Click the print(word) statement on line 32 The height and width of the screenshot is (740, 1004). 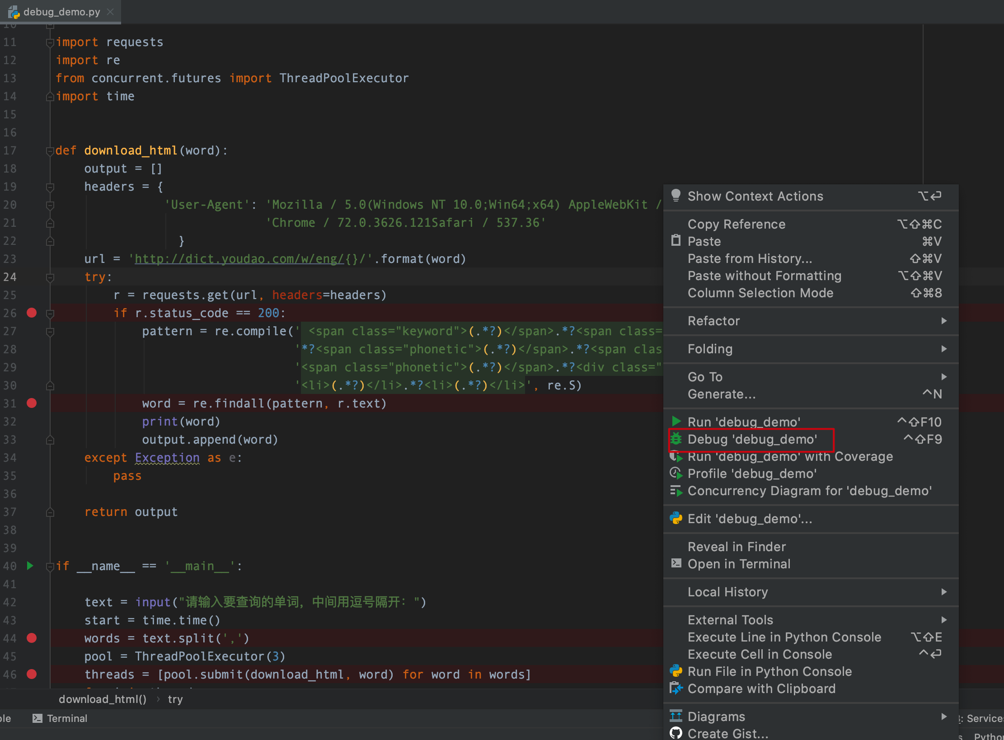click(x=181, y=422)
